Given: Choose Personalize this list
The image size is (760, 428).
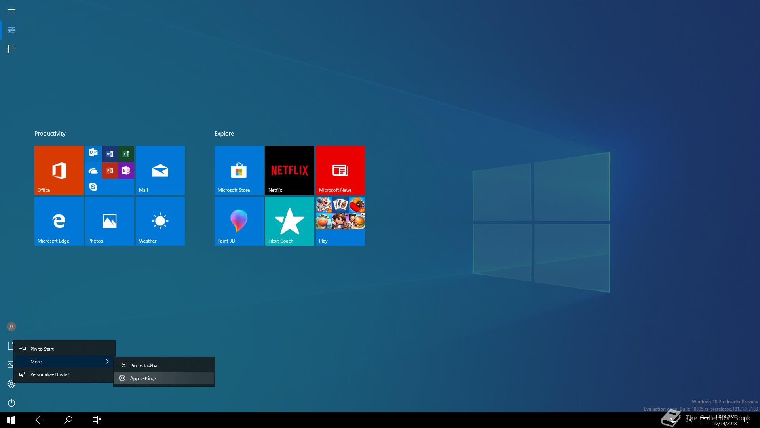Looking at the screenshot, I should click(x=65, y=374).
